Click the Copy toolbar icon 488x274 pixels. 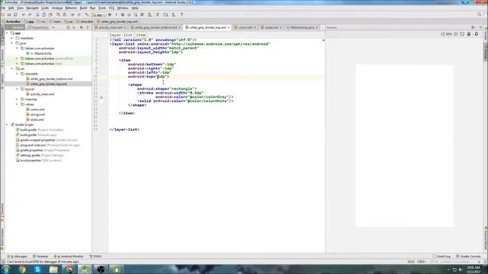click(44, 14)
